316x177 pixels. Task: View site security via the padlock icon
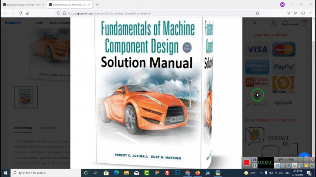[64, 13]
